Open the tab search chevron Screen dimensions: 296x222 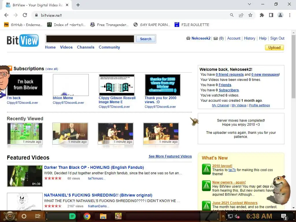(x=249, y=4)
